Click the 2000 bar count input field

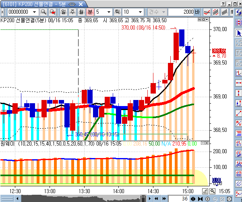[x=181, y=12]
